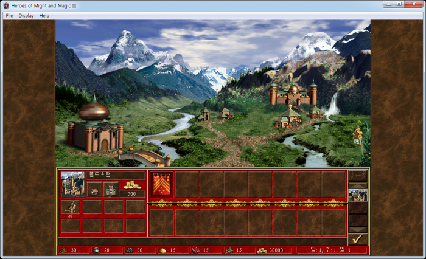The image size is (426, 259).
Task: Click the checkmark exit town button
Action: point(358,240)
